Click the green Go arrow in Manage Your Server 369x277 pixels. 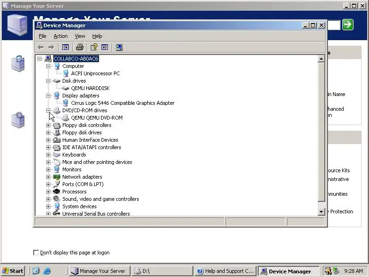click(348, 24)
